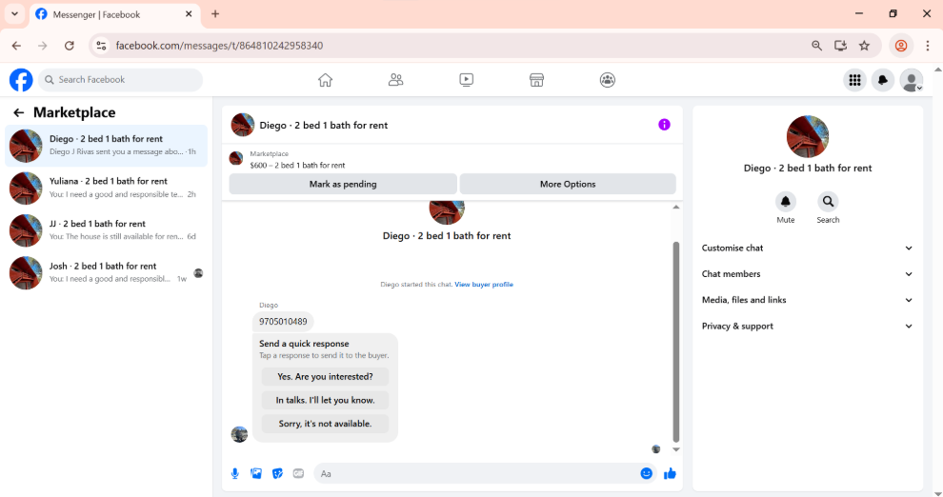Viewport: 943px width, 497px height.
Task: Switch to Messenger | Facebook browser tab
Action: click(x=114, y=14)
